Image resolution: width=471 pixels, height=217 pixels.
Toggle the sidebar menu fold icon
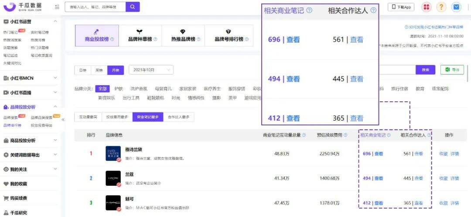point(57,7)
